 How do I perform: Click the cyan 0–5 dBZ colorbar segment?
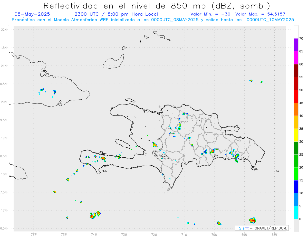tap(296, 213)
